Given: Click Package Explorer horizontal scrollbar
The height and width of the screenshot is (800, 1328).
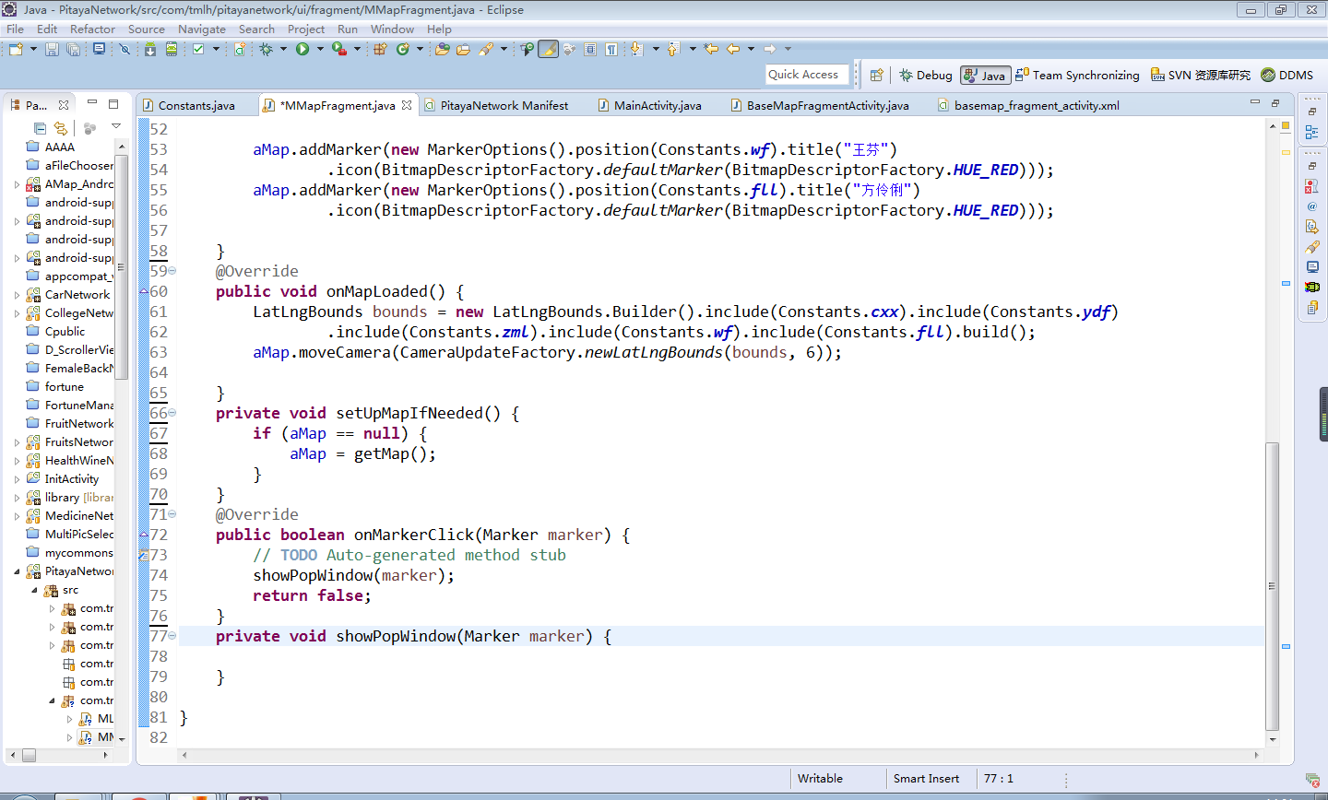Looking at the screenshot, I should [x=61, y=755].
